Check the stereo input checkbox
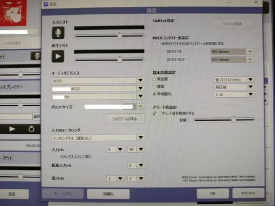The width and height of the screenshot is (275, 206). 53,157
